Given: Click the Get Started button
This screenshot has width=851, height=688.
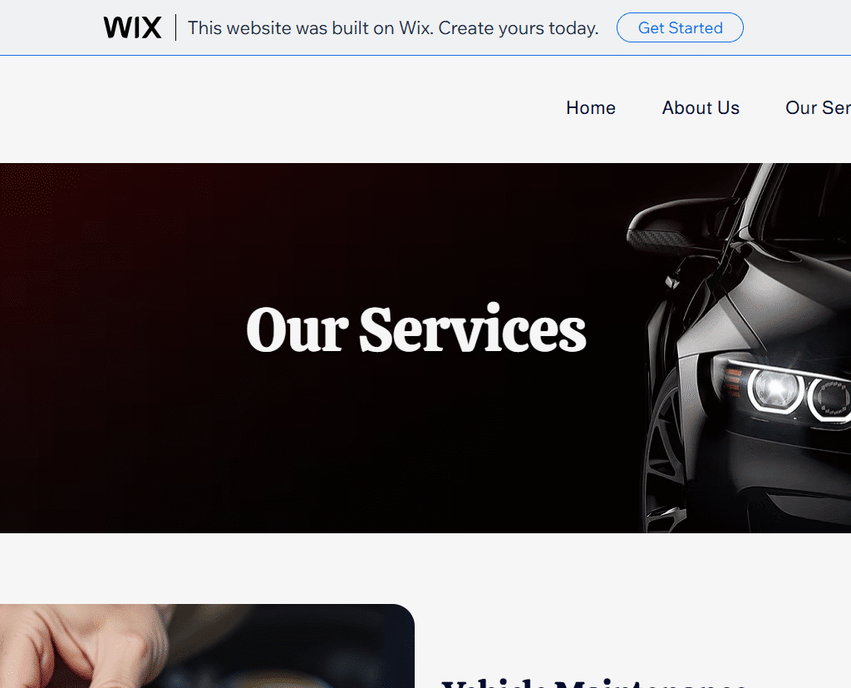Looking at the screenshot, I should point(680,27).
